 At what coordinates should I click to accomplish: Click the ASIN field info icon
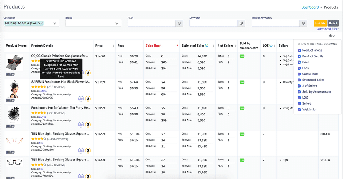click(x=179, y=23)
